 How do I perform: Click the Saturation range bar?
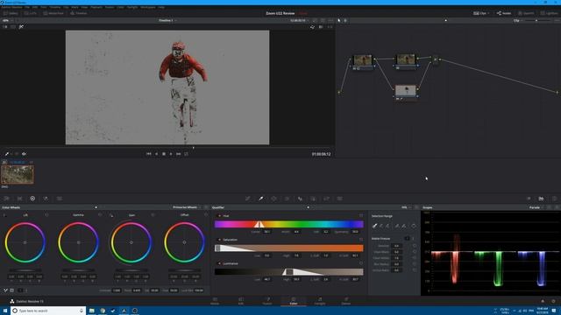pos(288,248)
